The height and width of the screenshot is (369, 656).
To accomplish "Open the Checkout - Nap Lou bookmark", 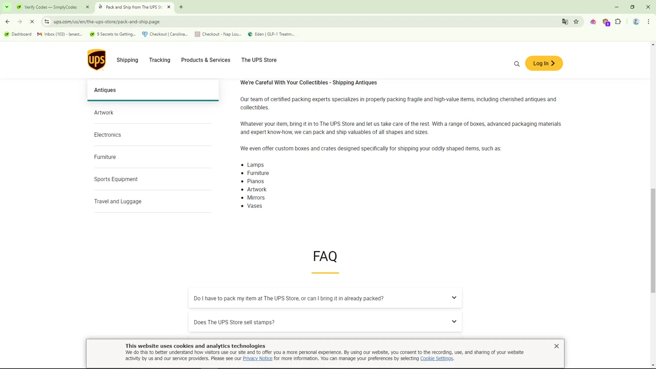I will (x=218, y=34).
